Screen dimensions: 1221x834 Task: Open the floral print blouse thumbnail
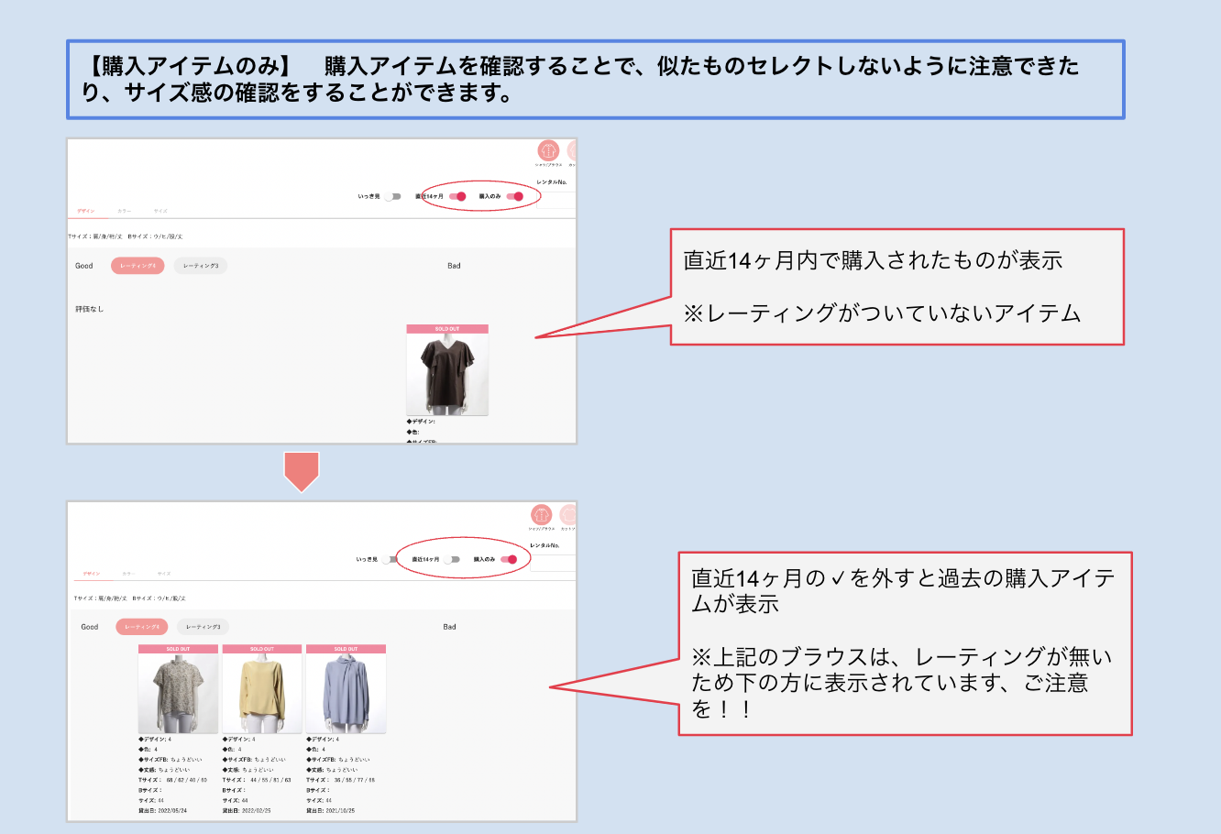178,693
